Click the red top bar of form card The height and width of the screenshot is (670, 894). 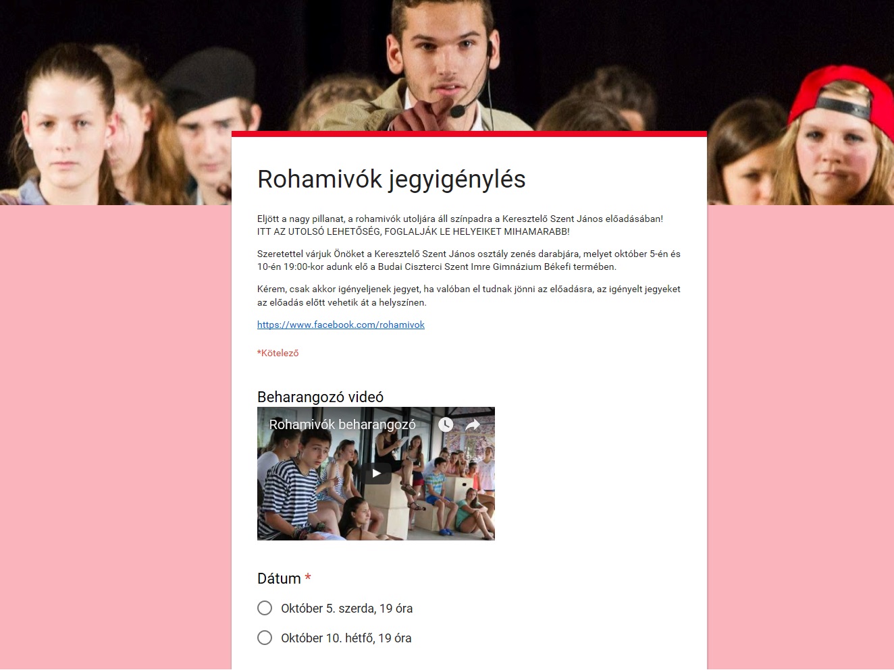pyautogui.click(x=469, y=134)
